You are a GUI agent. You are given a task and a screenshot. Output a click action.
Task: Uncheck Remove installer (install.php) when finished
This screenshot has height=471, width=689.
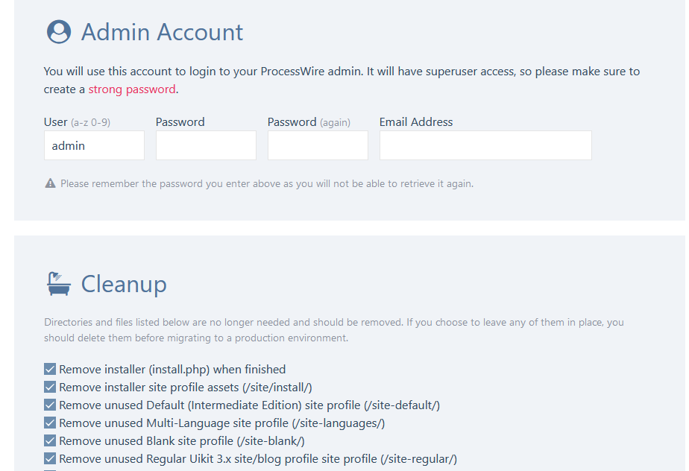pyautogui.click(x=50, y=369)
